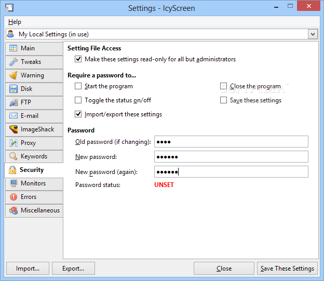Click the Keywords magnifier icon
324x281 pixels.
point(13,156)
